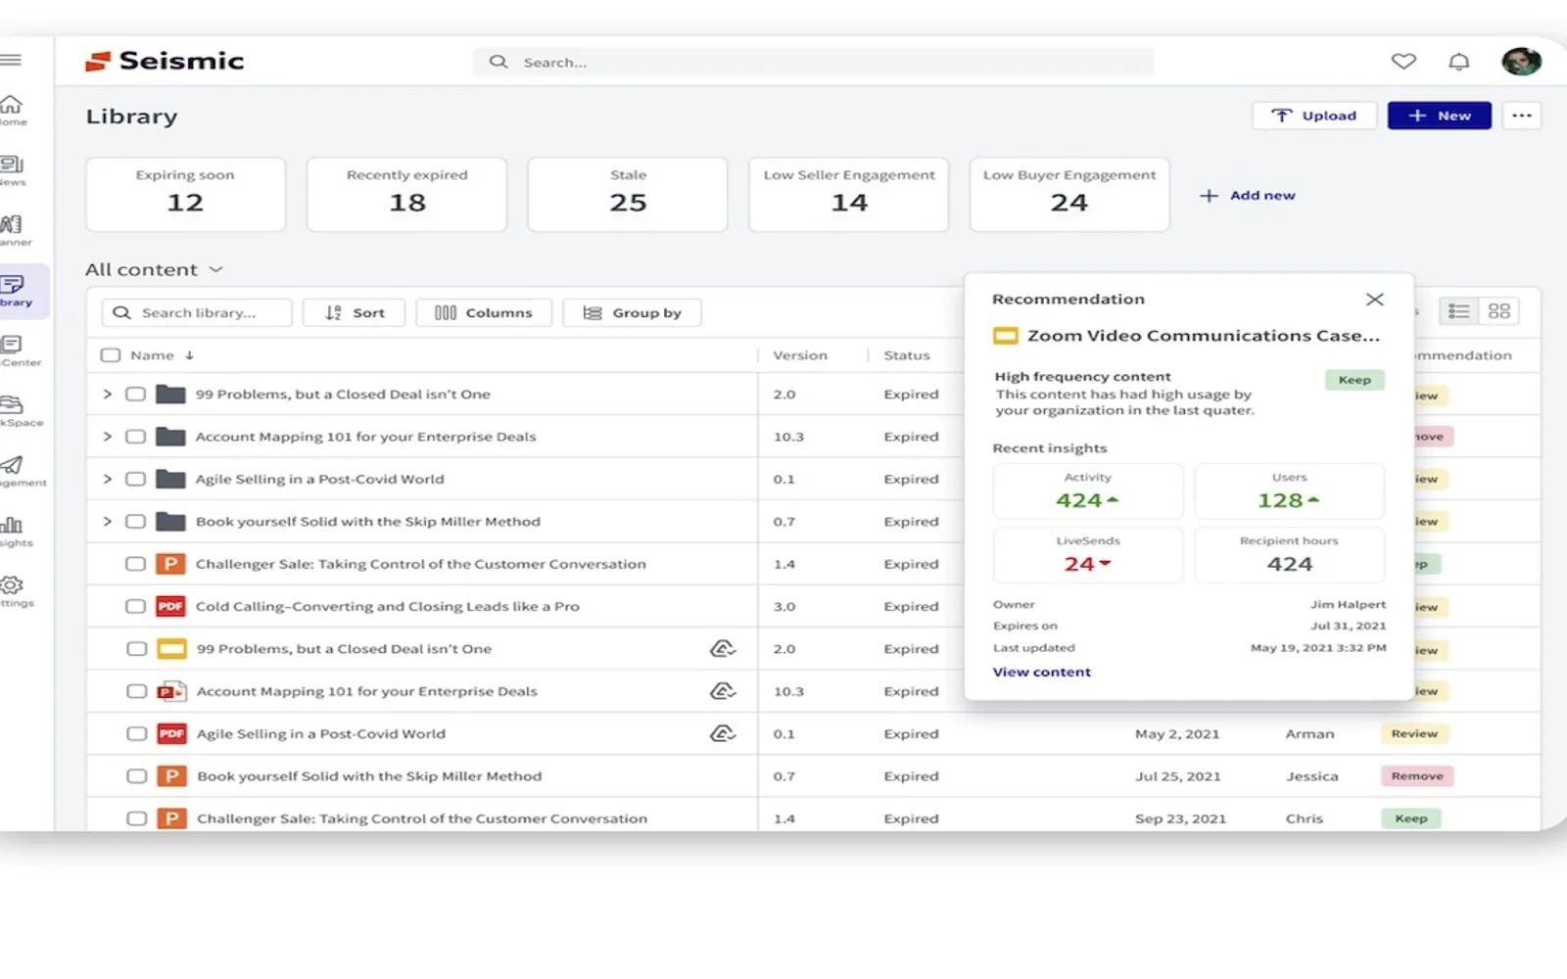Switch to grid view

click(1498, 311)
